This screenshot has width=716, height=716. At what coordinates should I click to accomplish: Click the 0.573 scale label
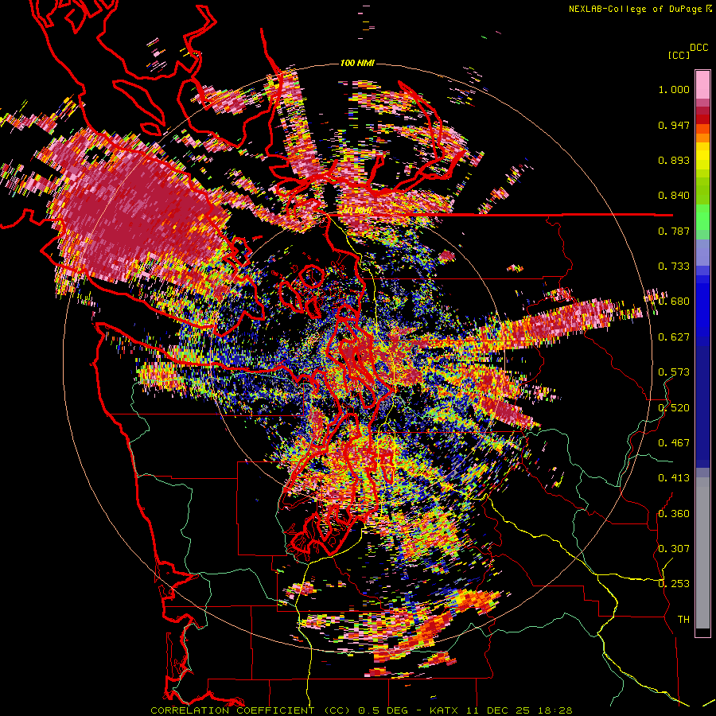tap(674, 372)
